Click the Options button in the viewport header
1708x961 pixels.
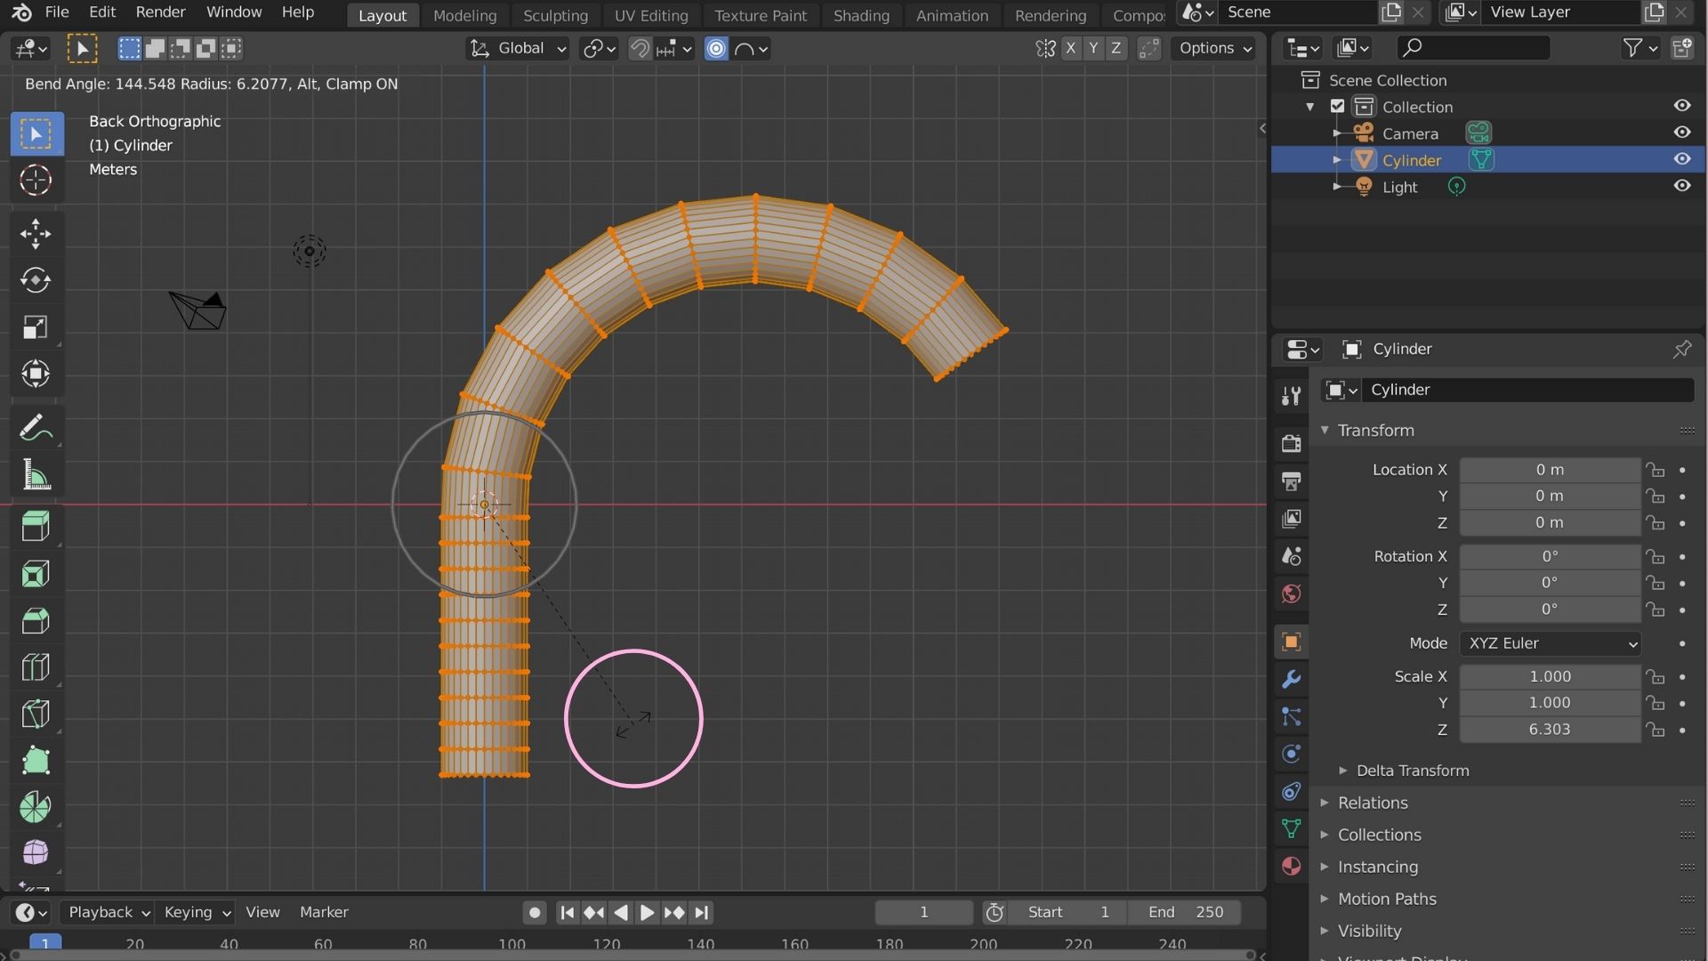pyautogui.click(x=1213, y=48)
